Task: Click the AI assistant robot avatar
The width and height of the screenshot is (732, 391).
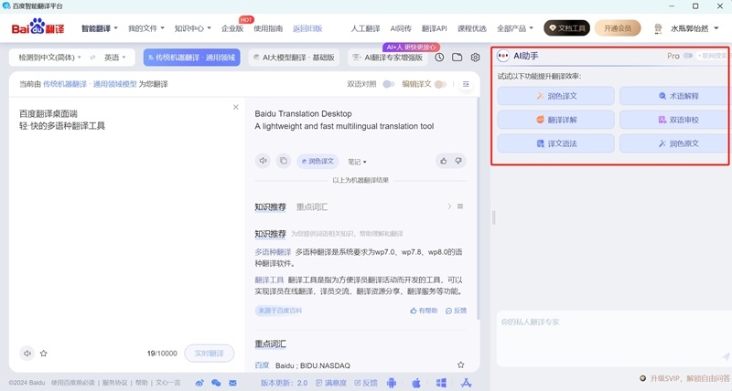Action: [502, 56]
